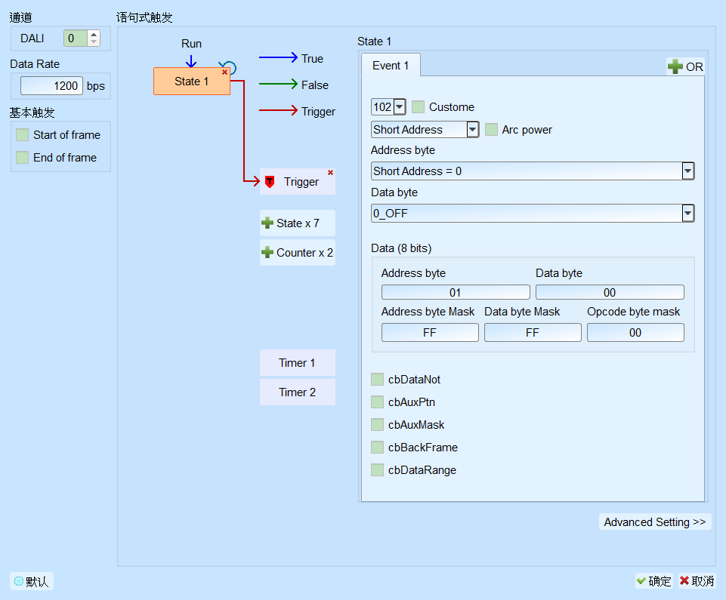Image resolution: width=726 pixels, height=600 pixels.
Task: Increase DALI channel with spinner up arrow
Action: click(x=94, y=35)
